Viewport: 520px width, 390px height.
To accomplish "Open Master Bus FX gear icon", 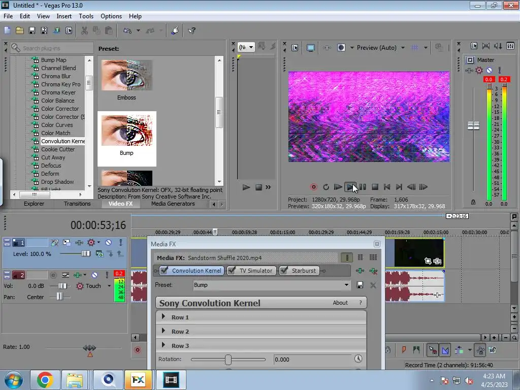I will click(479, 70).
